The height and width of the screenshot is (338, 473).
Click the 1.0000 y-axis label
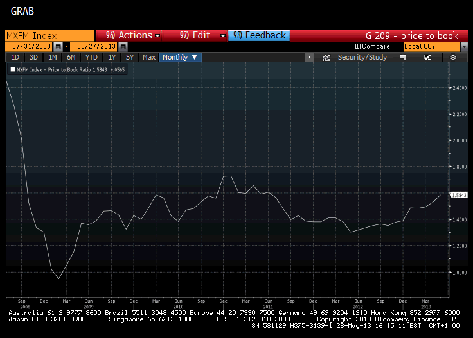460,273
